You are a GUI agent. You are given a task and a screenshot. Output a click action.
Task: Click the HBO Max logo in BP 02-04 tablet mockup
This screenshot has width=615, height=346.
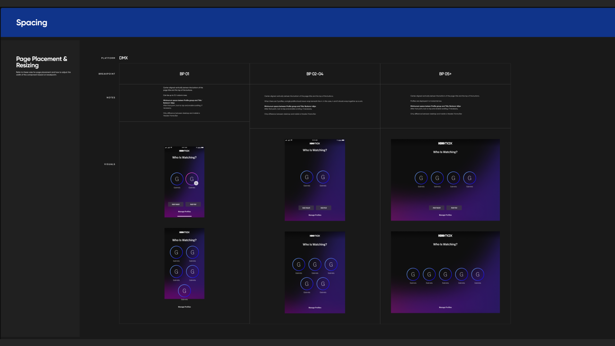point(315,144)
